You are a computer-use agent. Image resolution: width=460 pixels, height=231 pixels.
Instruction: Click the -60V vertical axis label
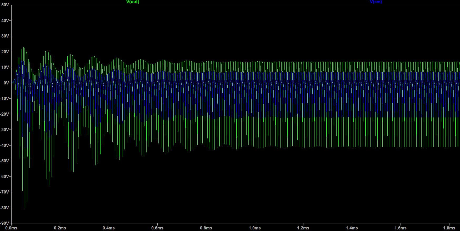[4, 176]
